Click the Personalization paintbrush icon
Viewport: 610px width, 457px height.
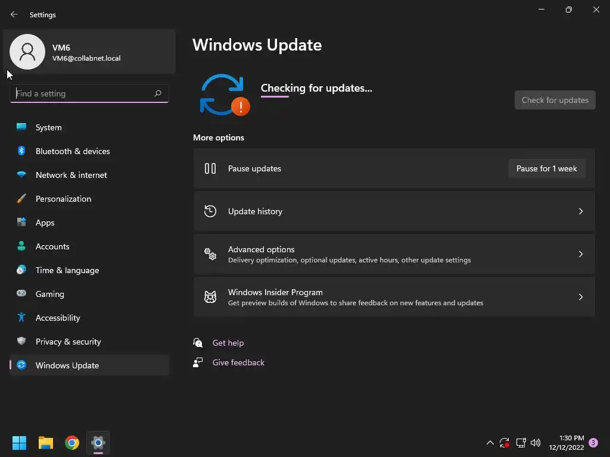coord(21,199)
